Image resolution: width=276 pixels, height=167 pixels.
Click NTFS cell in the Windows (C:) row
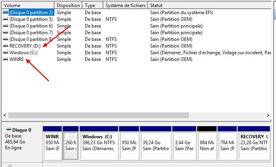111,52
